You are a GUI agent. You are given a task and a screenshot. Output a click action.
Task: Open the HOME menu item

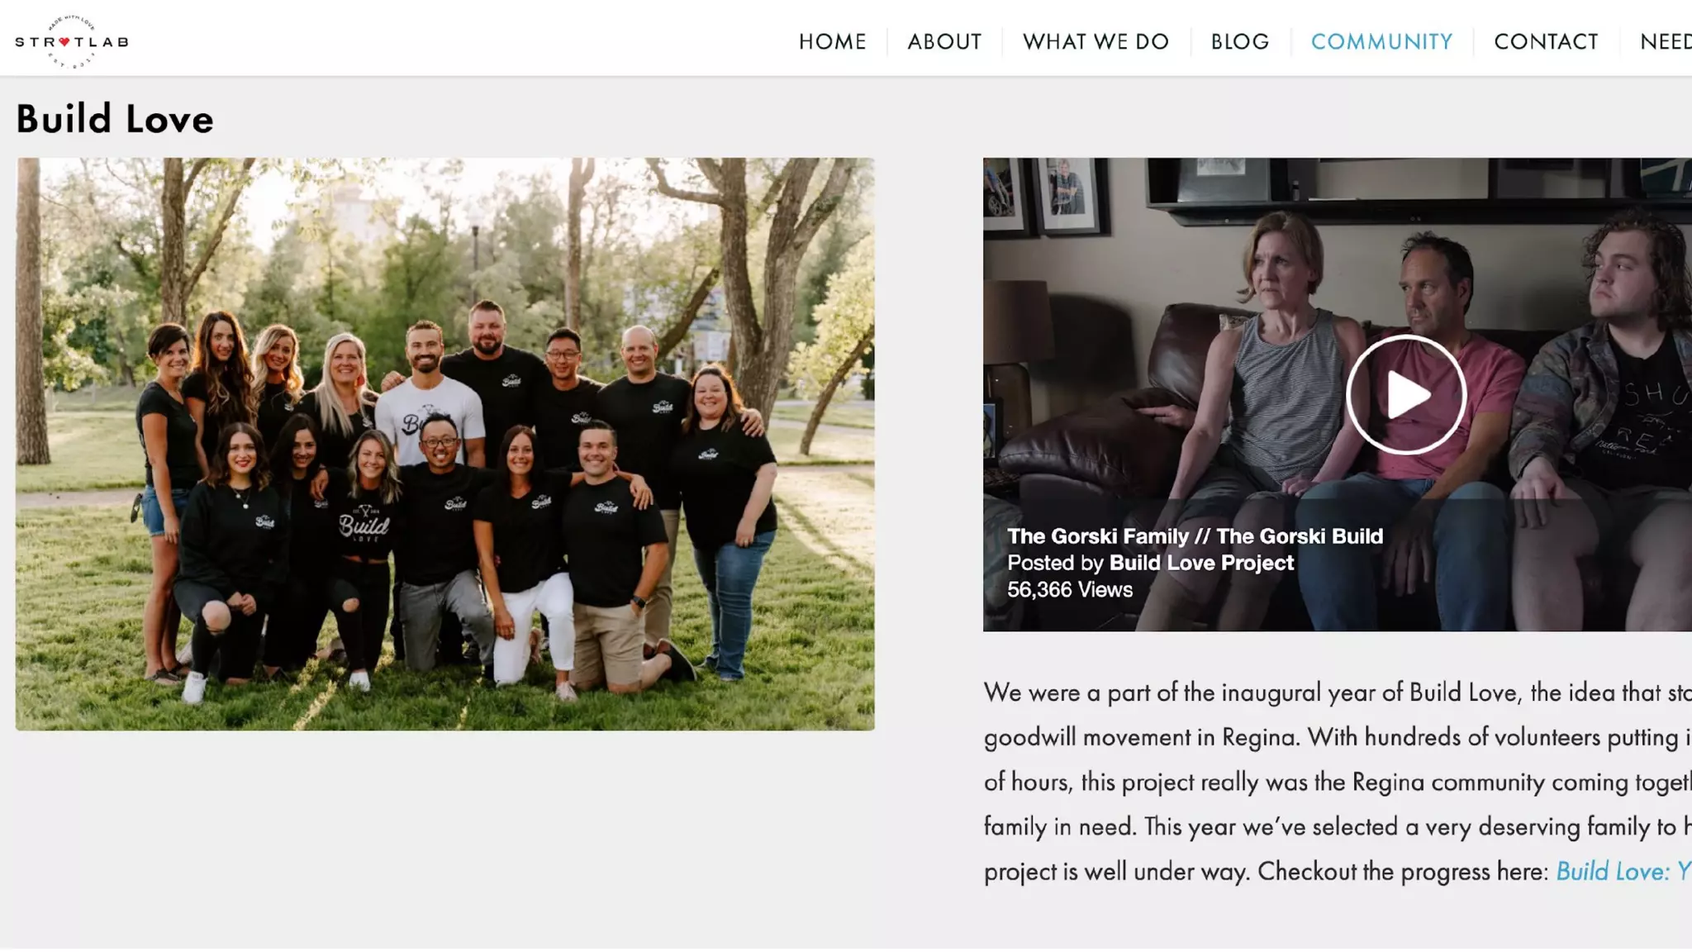832,41
